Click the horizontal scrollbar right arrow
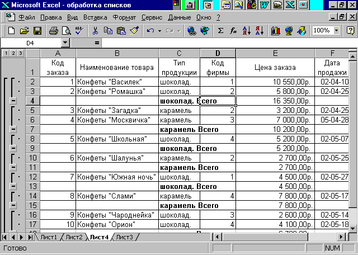358x255 pixels. pyautogui.click(x=341, y=237)
